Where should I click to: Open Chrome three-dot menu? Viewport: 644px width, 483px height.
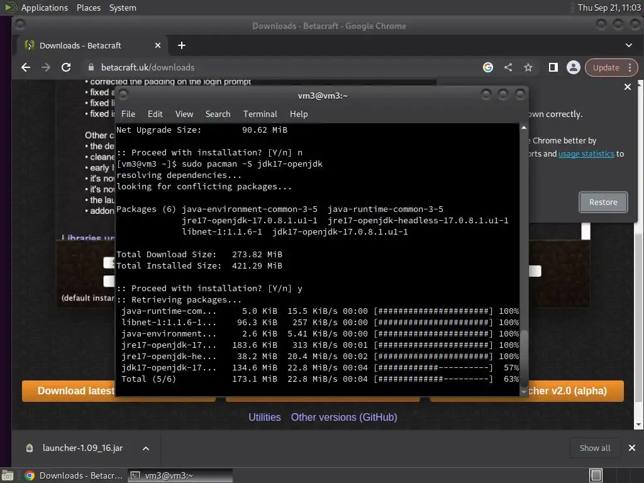[630, 68]
